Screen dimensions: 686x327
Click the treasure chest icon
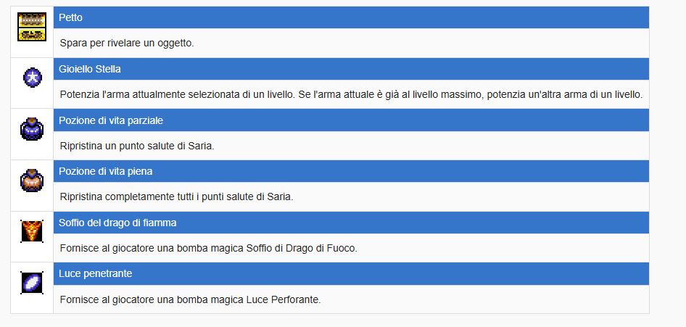click(x=32, y=27)
